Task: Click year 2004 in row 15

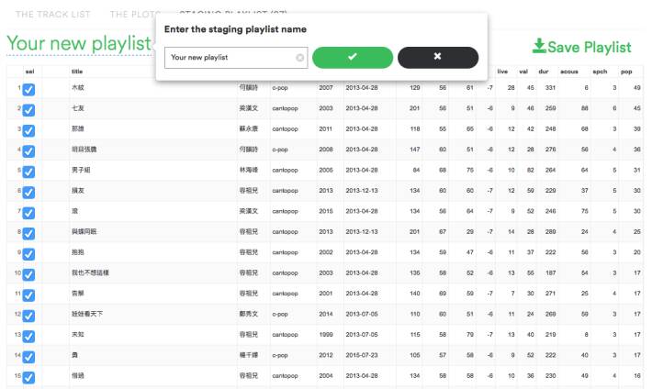Action: coord(326,375)
